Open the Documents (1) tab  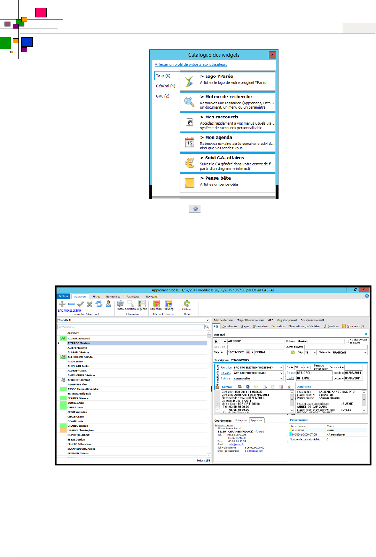click(353, 327)
